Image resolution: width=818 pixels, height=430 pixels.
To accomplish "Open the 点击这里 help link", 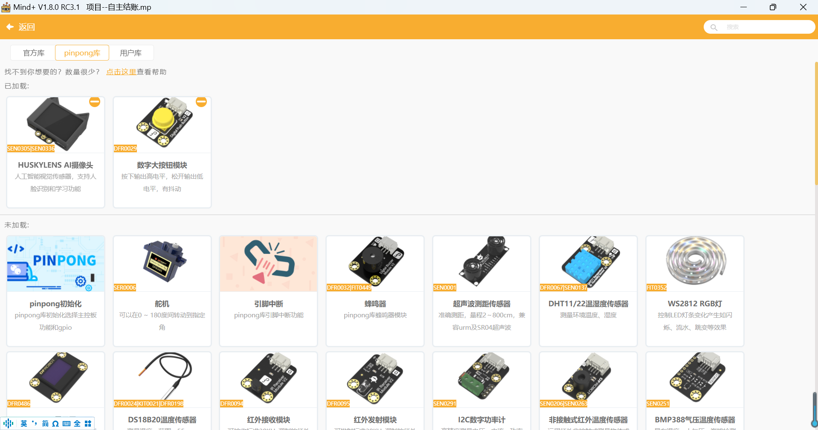I will click(121, 72).
